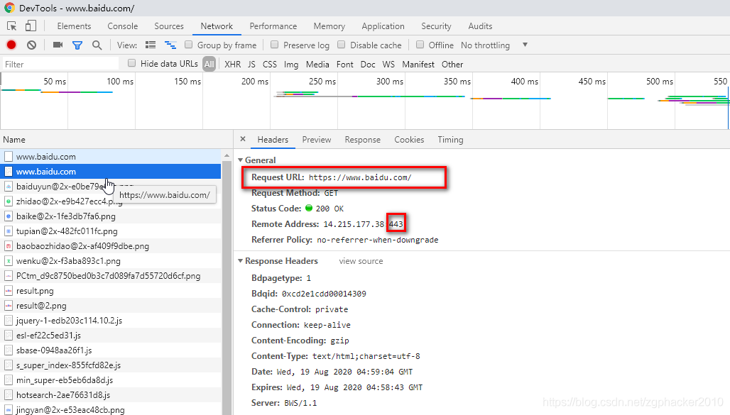This screenshot has height=415, width=730.
Task: Filter requests by Manifest type
Action: pos(418,65)
